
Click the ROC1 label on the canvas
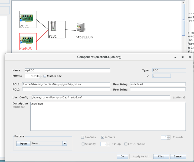[24, 26]
